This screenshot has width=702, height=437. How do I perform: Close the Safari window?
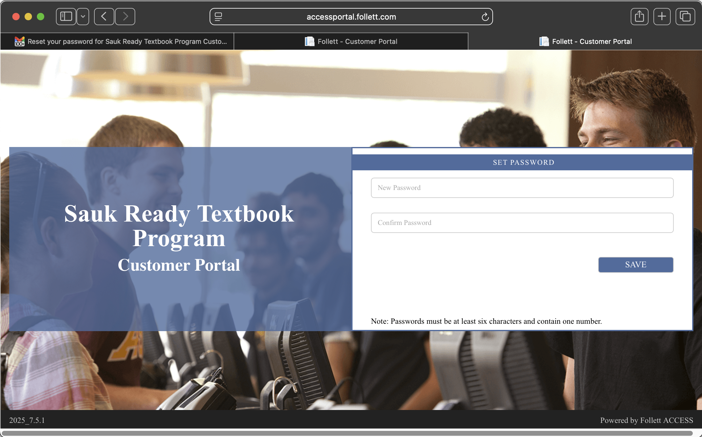pos(16,17)
